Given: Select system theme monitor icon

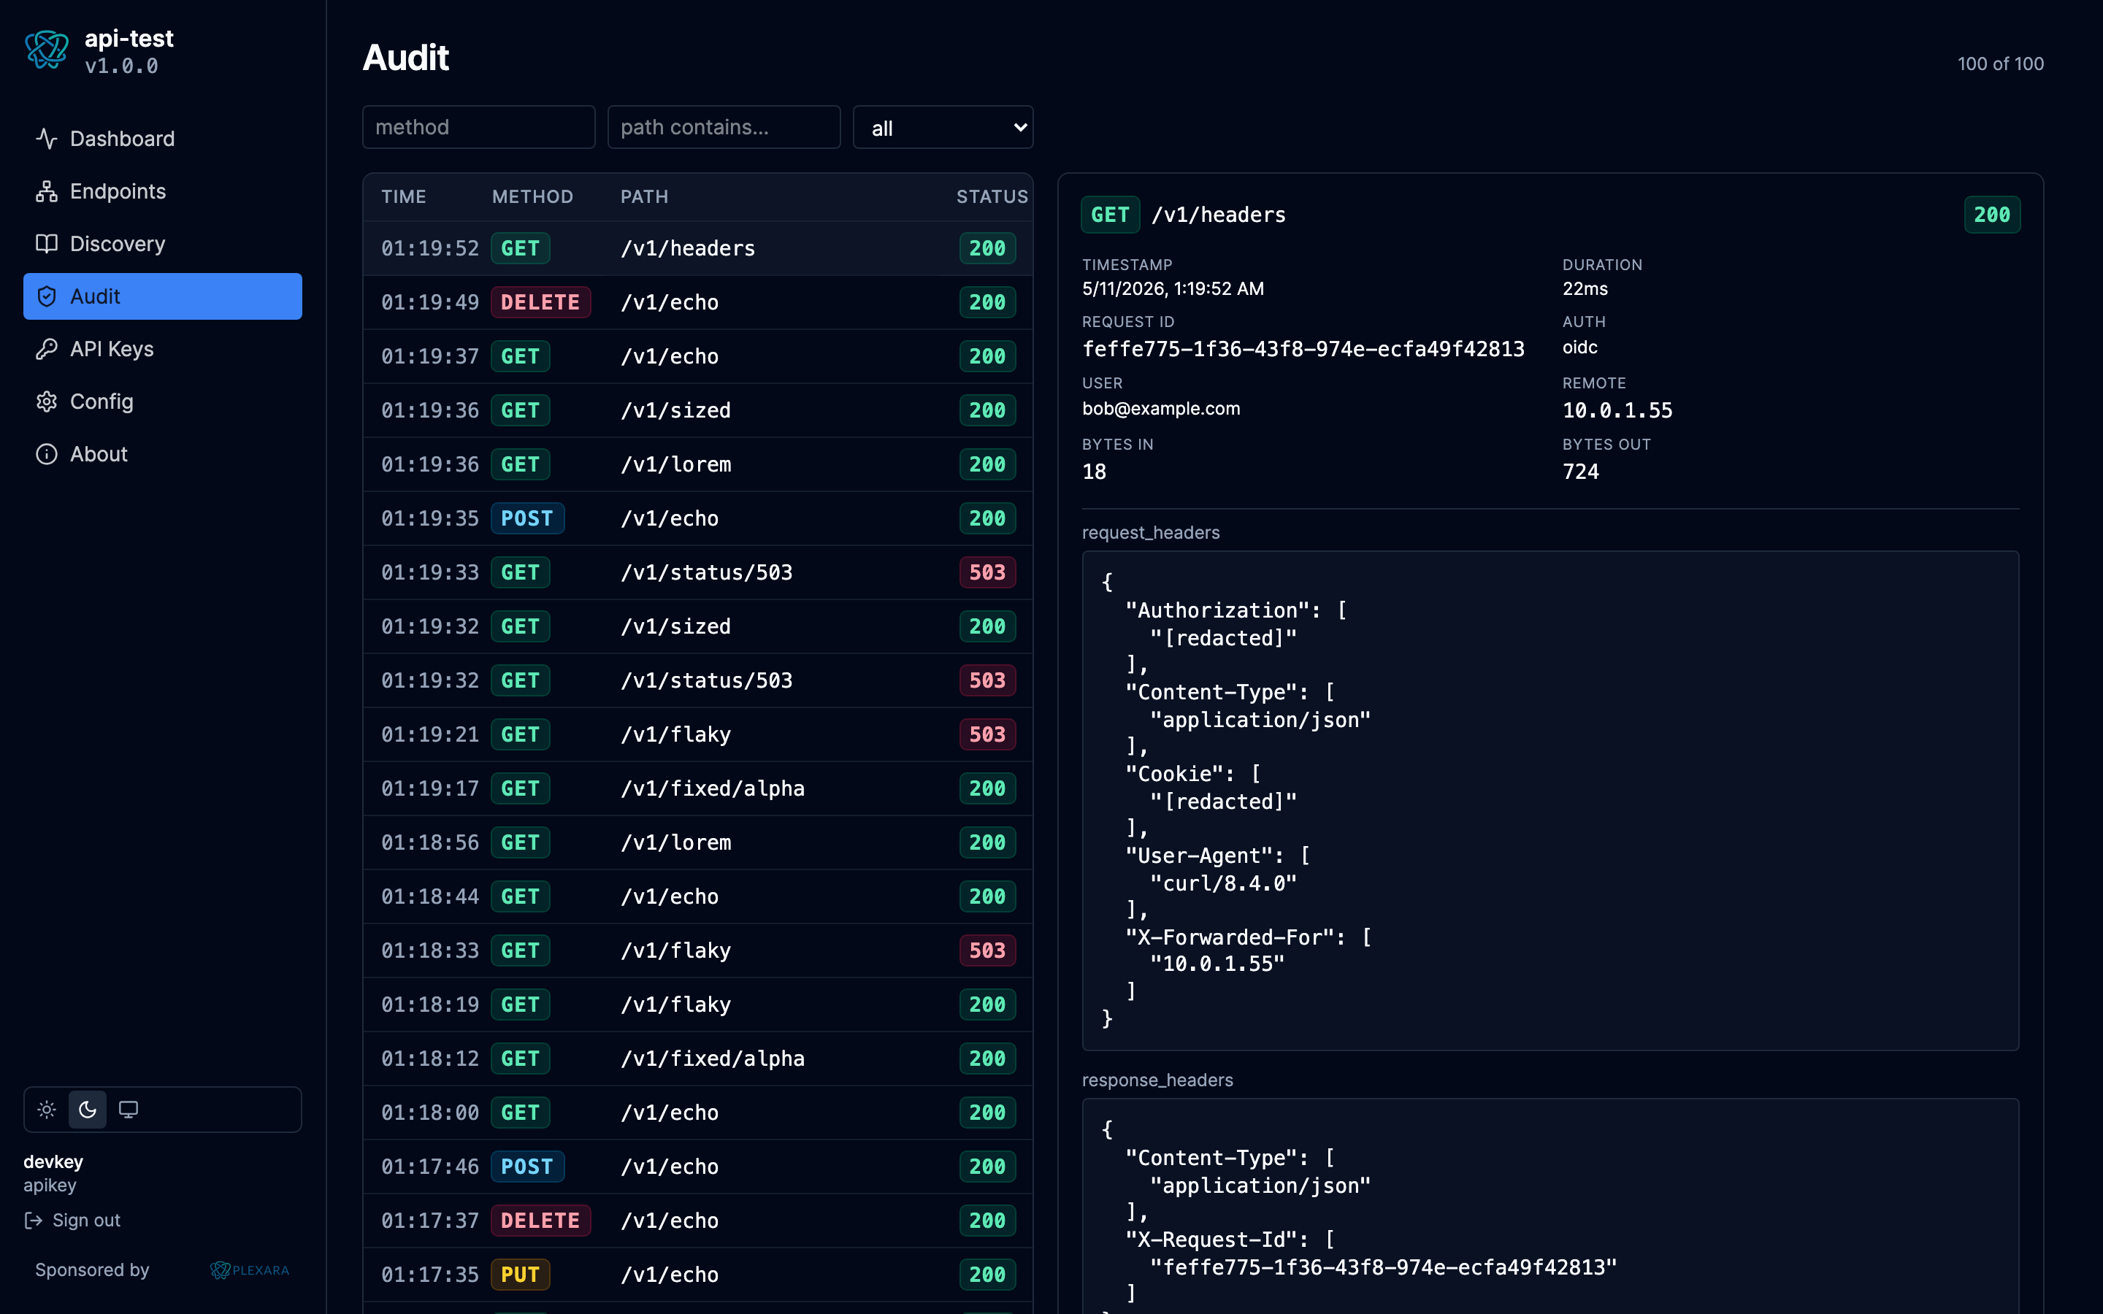Looking at the screenshot, I should point(129,1110).
